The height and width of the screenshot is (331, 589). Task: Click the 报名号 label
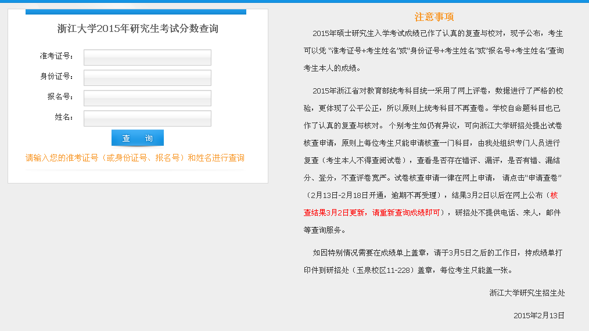point(60,96)
